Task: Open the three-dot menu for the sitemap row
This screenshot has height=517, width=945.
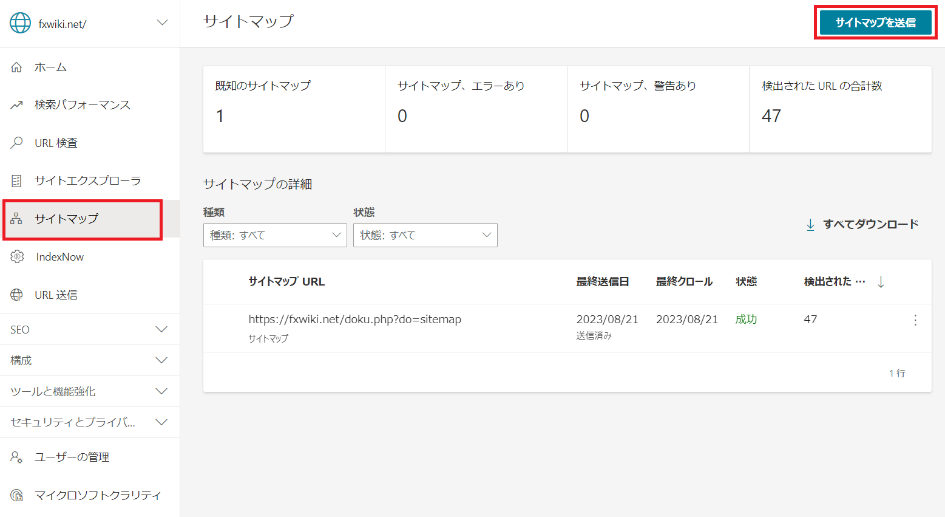Action: click(915, 320)
